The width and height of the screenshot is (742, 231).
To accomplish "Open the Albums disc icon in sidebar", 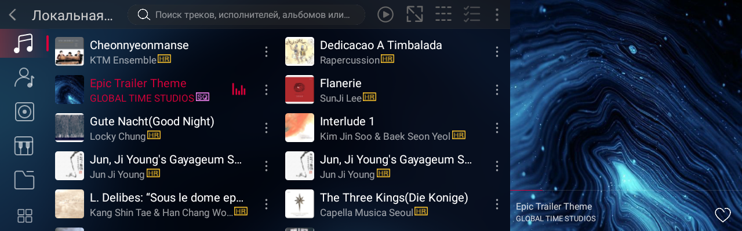I will coord(24,111).
